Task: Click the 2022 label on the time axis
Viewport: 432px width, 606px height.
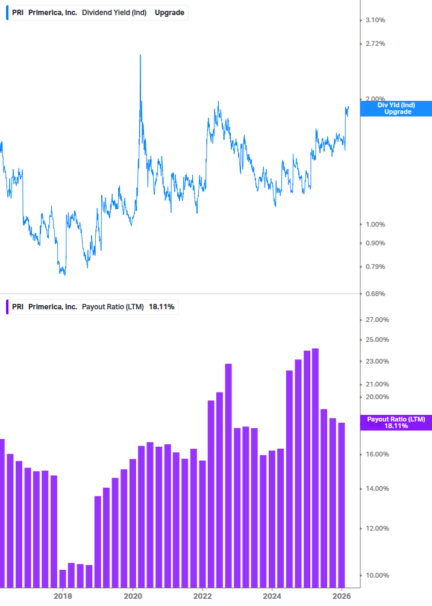Action: point(202,595)
